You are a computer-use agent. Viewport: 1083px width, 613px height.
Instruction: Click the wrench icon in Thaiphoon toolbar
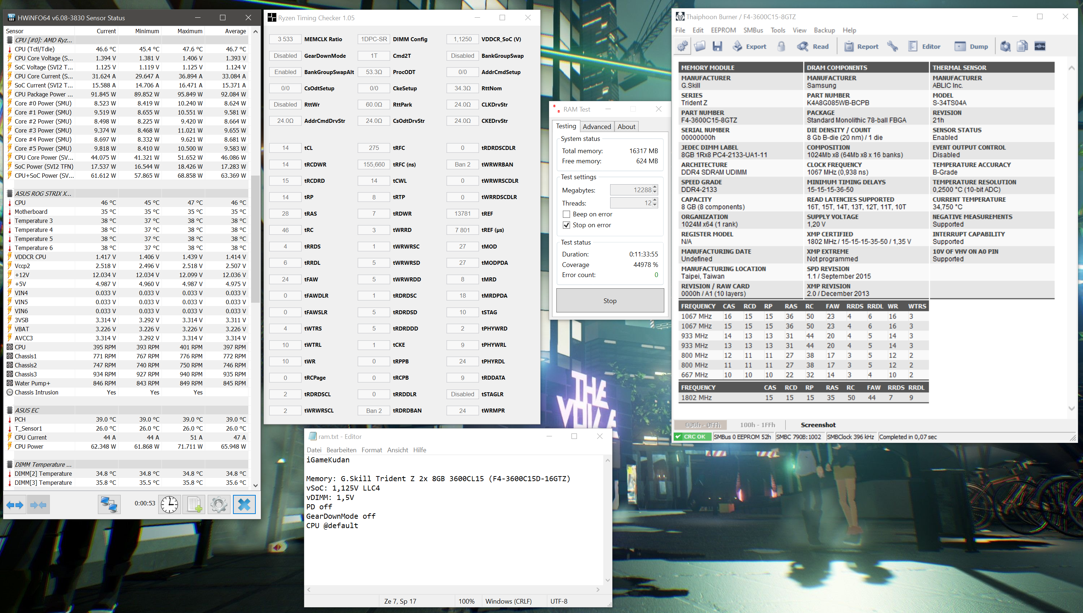point(892,46)
